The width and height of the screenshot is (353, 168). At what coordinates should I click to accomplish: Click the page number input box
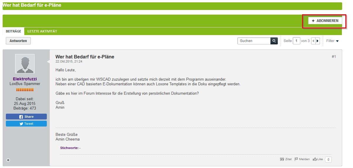pos(297,41)
